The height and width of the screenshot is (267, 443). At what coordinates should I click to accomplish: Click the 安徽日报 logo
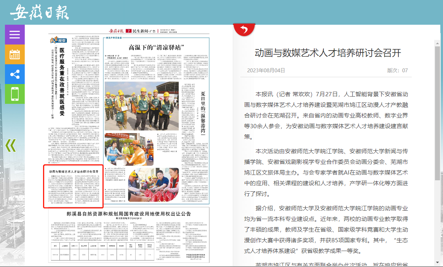coord(40,13)
